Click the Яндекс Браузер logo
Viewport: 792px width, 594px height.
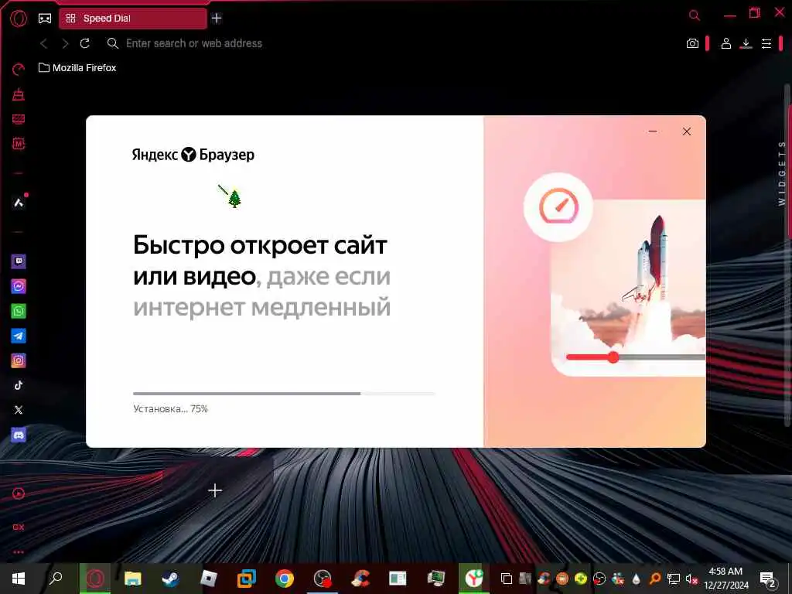pyautogui.click(x=193, y=155)
